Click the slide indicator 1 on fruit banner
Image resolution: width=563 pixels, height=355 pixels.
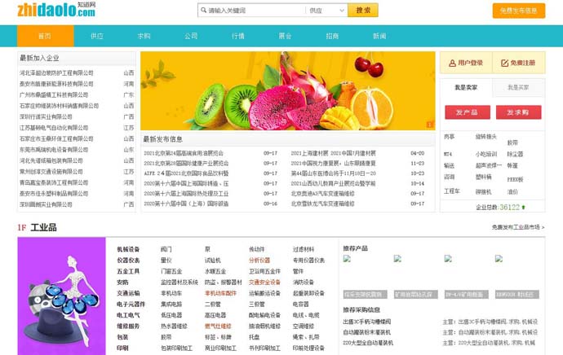(429, 125)
